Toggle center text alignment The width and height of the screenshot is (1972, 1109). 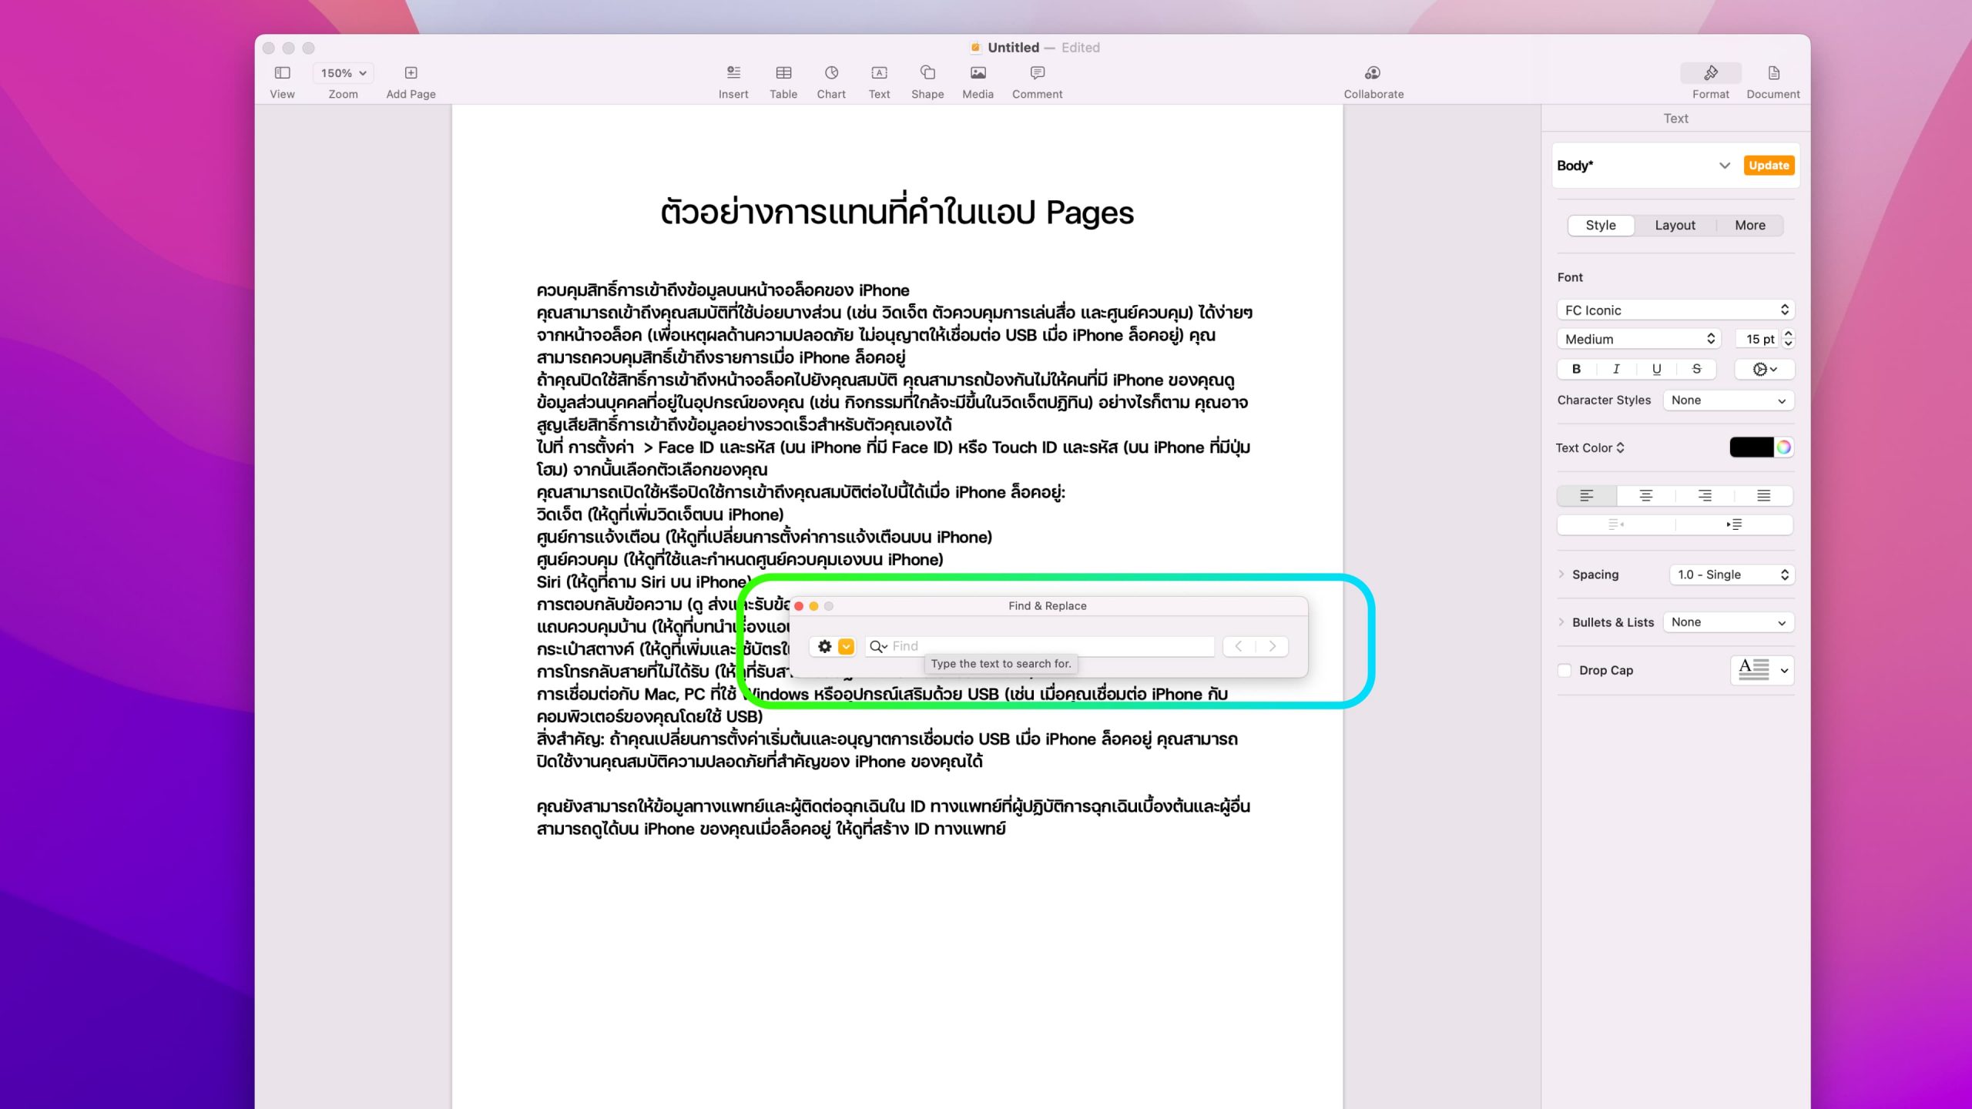pos(1645,495)
